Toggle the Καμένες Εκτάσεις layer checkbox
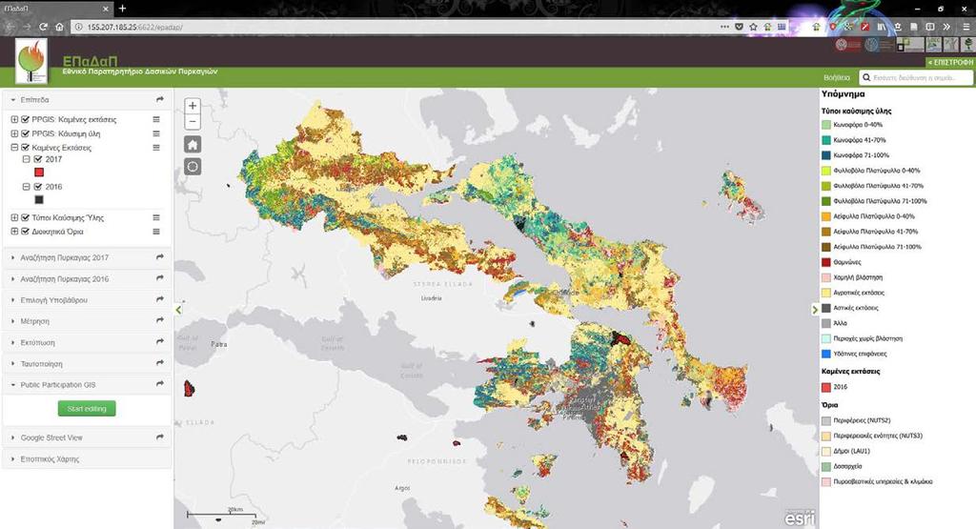The height and width of the screenshot is (529, 976). click(x=26, y=148)
